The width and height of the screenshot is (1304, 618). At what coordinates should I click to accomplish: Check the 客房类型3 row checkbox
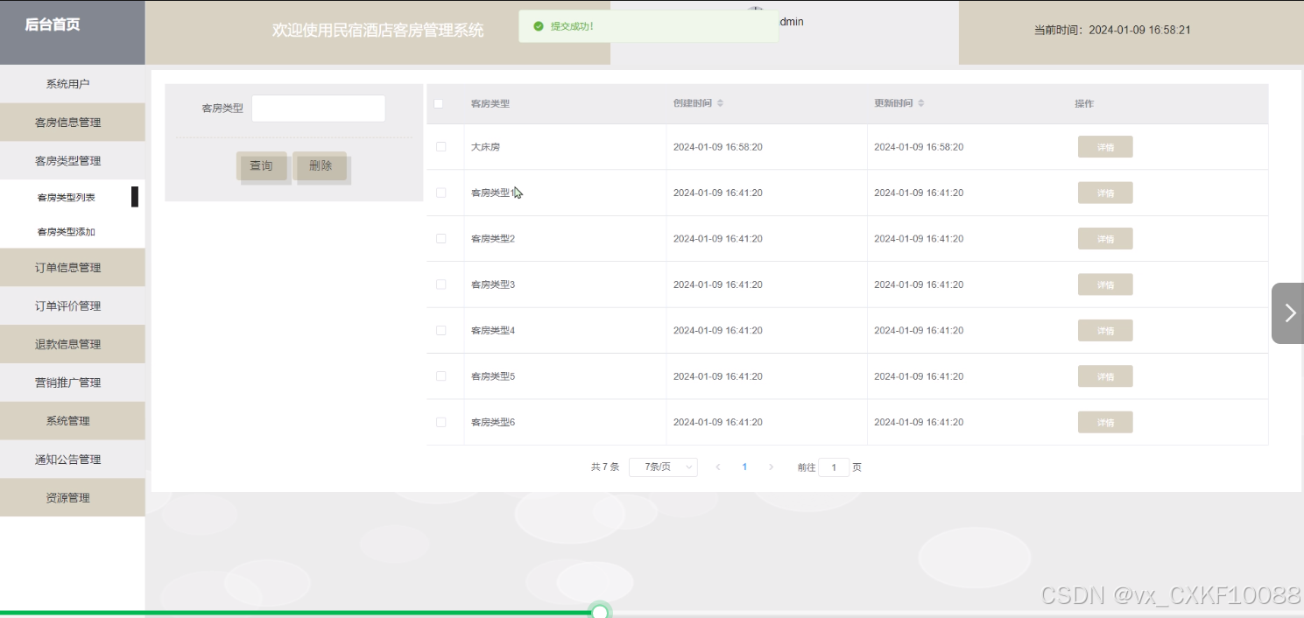click(x=441, y=284)
